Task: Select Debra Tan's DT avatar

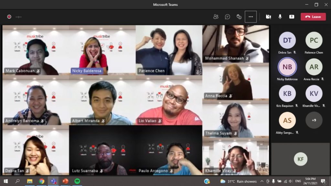Action: pos(287,40)
